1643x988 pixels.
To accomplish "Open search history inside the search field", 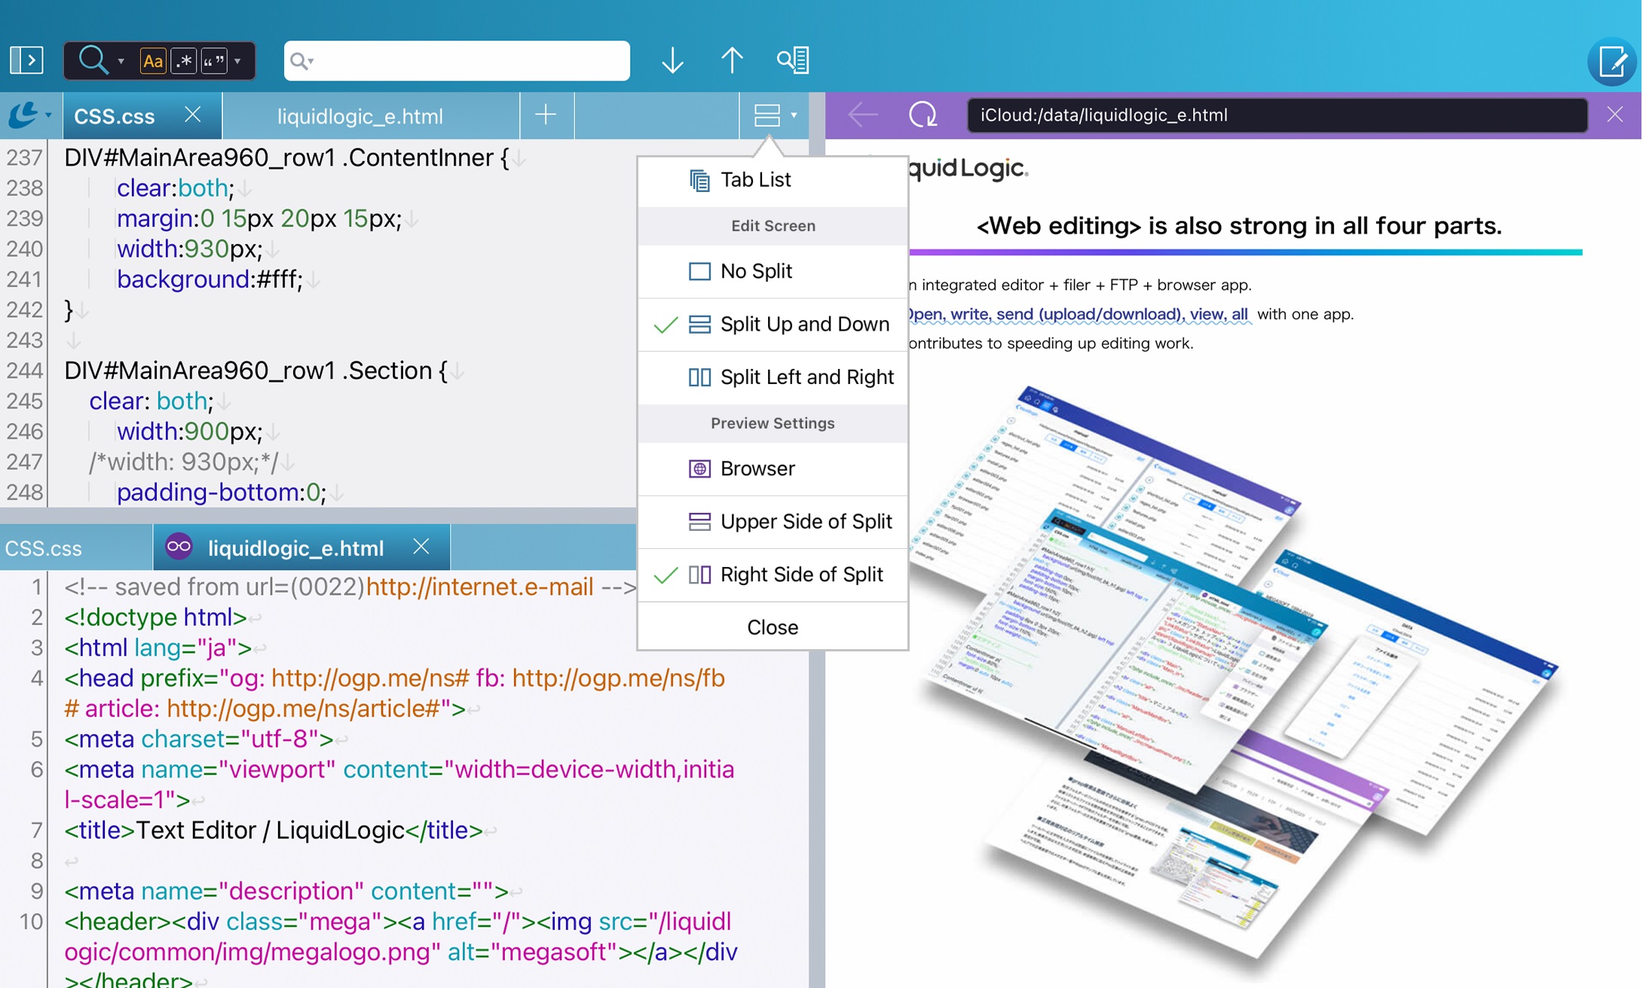I will coord(301,60).
